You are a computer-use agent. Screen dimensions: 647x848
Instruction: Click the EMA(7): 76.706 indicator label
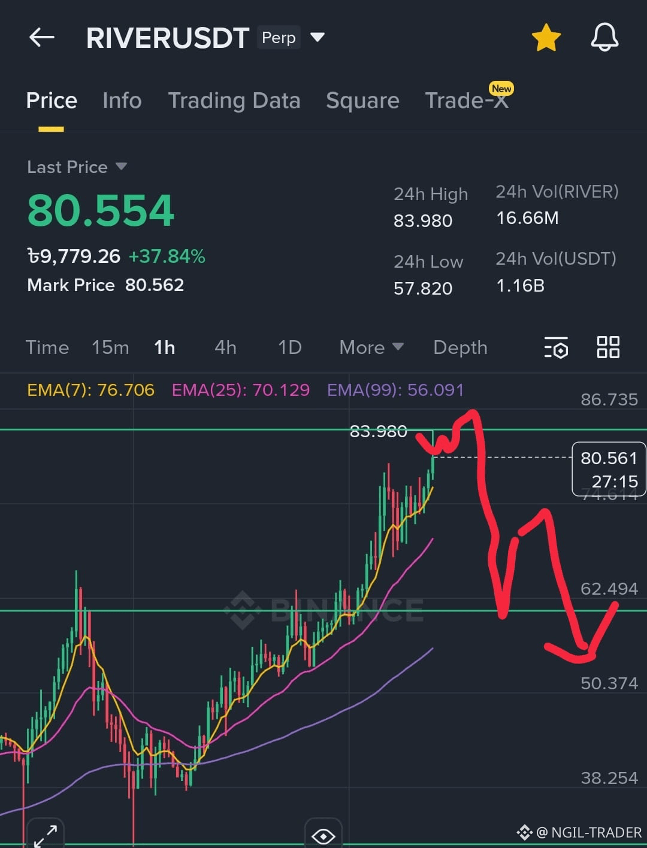point(91,390)
